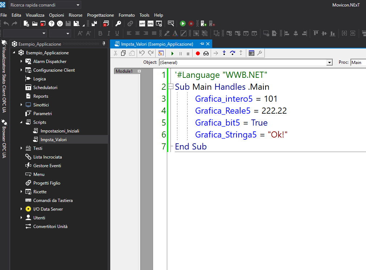Collapse the Scripts node
The width and height of the screenshot is (366, 270).
[21, 122]
